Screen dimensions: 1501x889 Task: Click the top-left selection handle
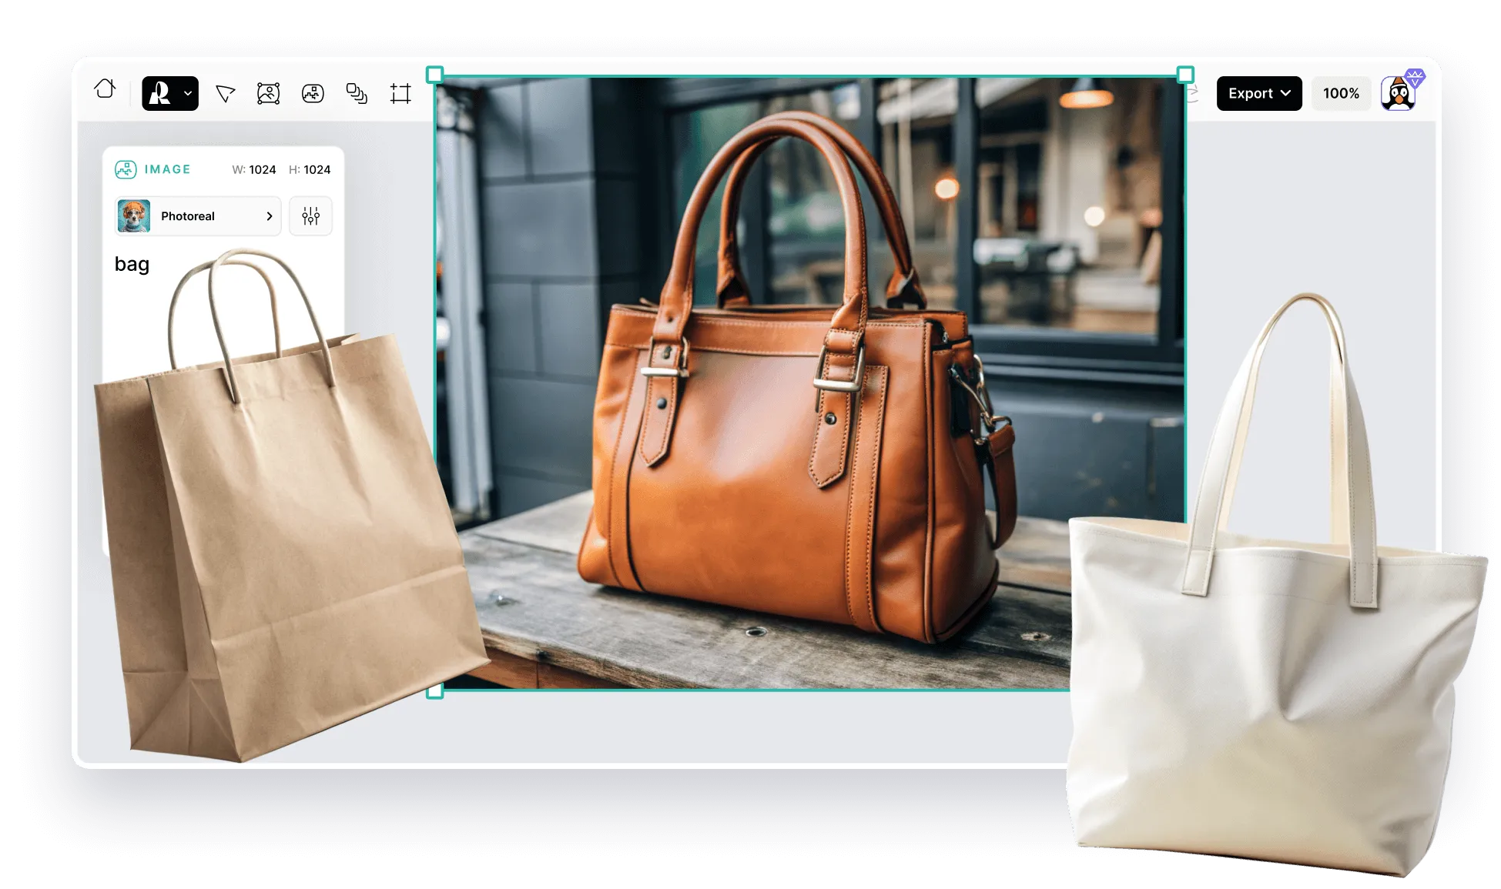point(434,75)
